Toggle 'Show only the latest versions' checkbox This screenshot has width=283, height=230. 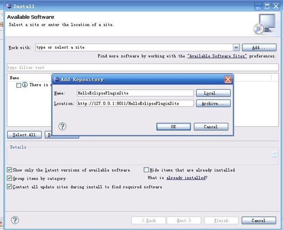9,170
